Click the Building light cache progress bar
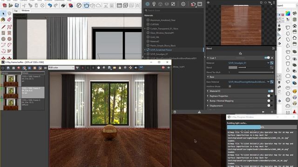The width and height of the screenshot is (298, 167). tap(262, 127)
